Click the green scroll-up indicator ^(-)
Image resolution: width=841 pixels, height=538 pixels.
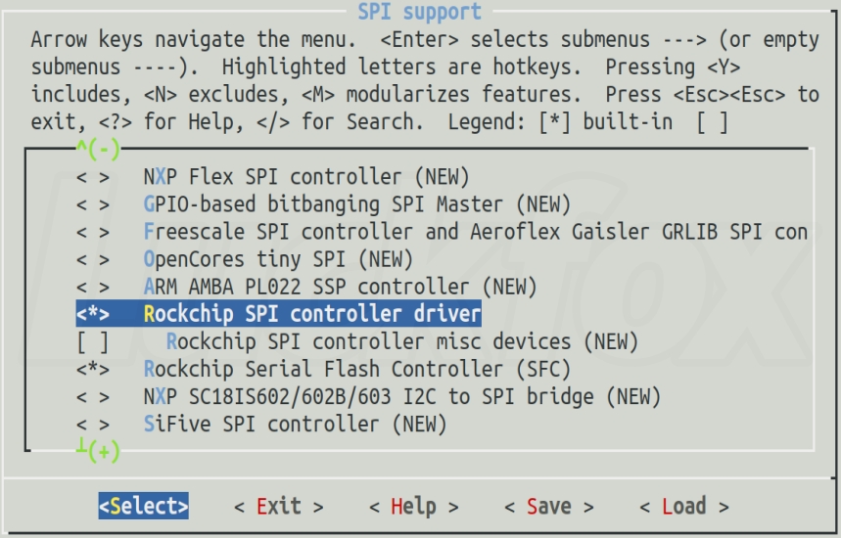tap(98, 149)
